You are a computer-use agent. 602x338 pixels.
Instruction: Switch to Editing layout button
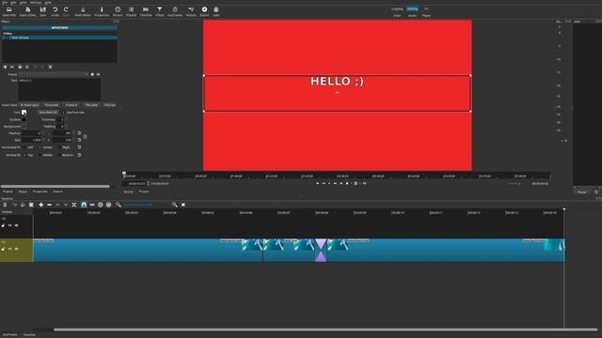[x=412, y=8]
